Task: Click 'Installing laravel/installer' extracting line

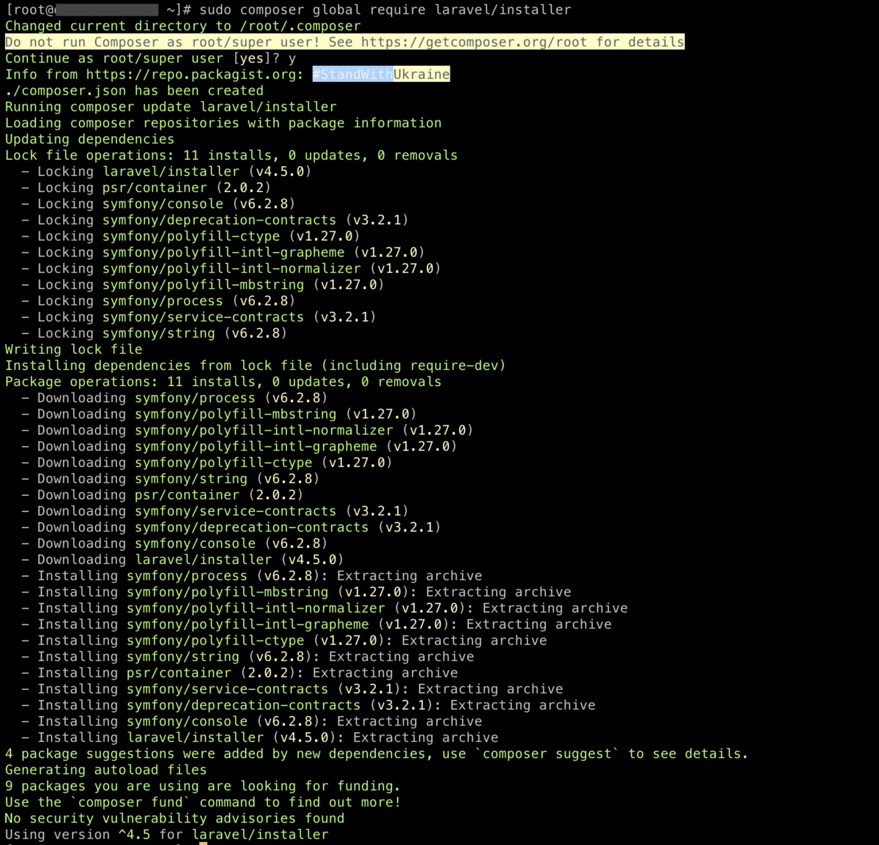Action: (x=260, y=737)
